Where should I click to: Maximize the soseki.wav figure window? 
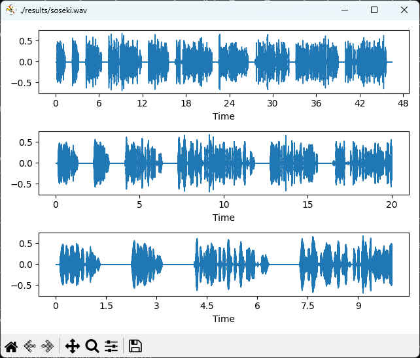pyautogui.click(x=374, y=10)
